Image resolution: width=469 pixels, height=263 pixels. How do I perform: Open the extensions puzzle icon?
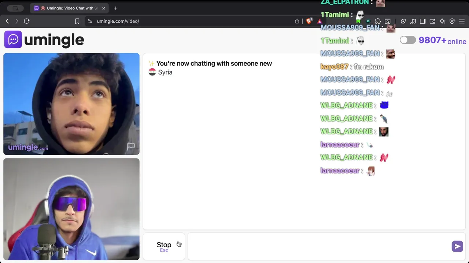pos(378,21)
